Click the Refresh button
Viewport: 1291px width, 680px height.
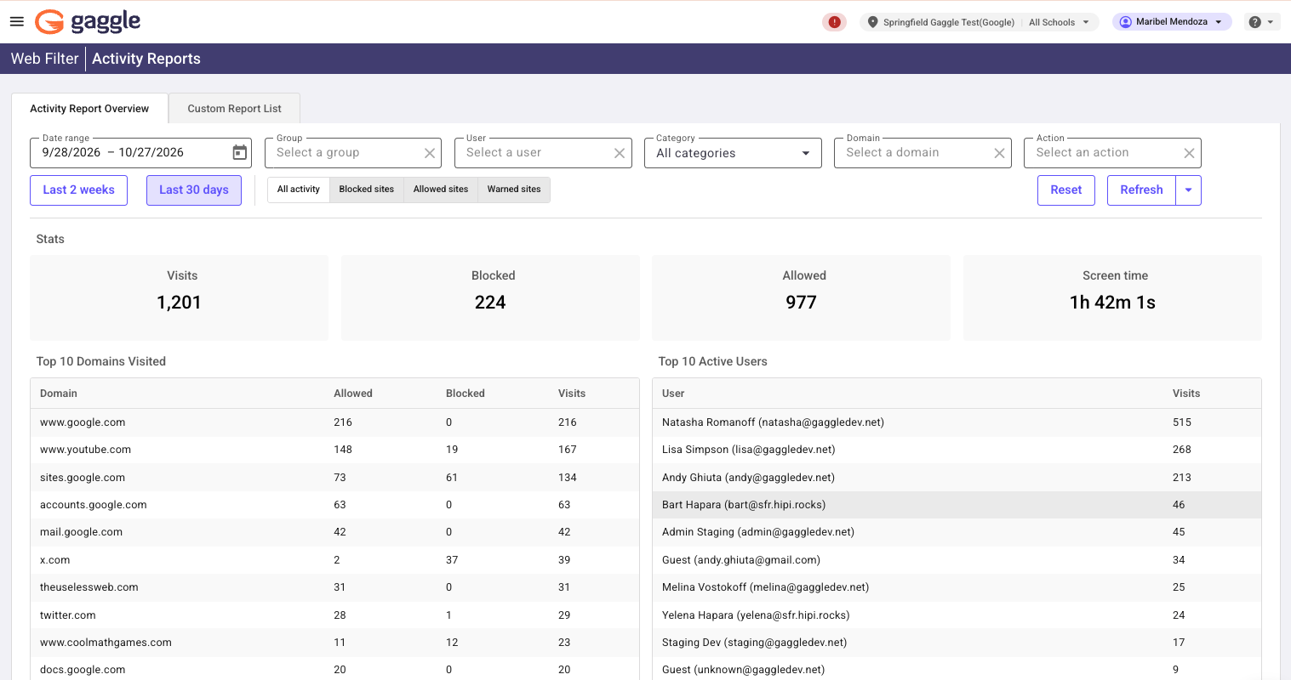1141,190
